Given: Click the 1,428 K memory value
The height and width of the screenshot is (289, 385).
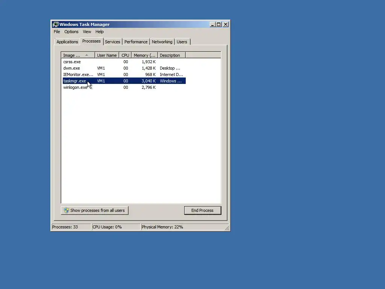Looking at the screenshot, I should coord(149,68).
